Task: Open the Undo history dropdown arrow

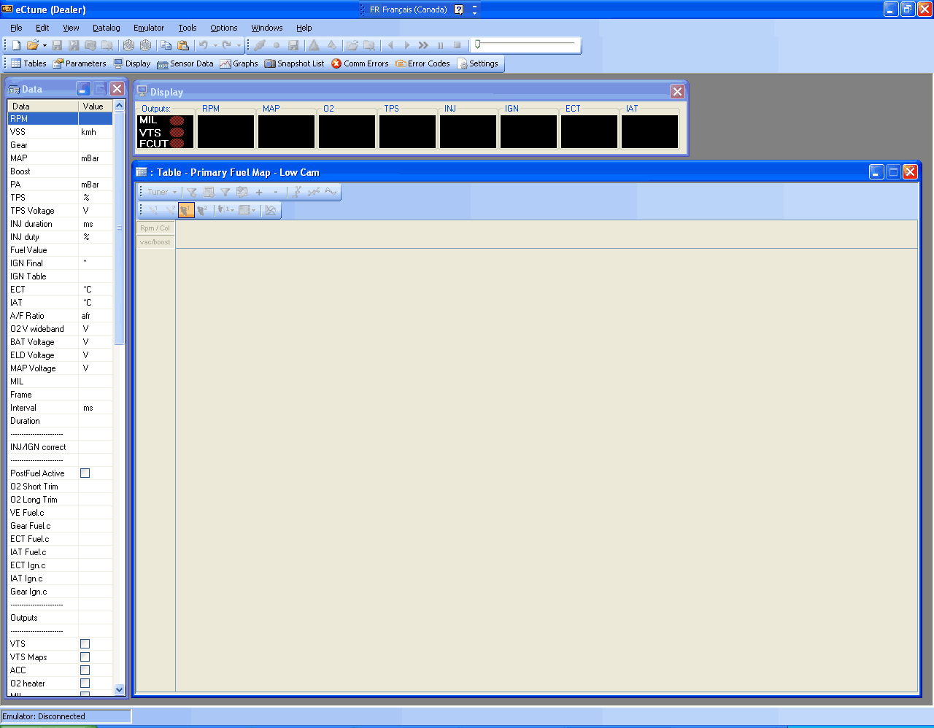Action: click(x=215, y=45)
